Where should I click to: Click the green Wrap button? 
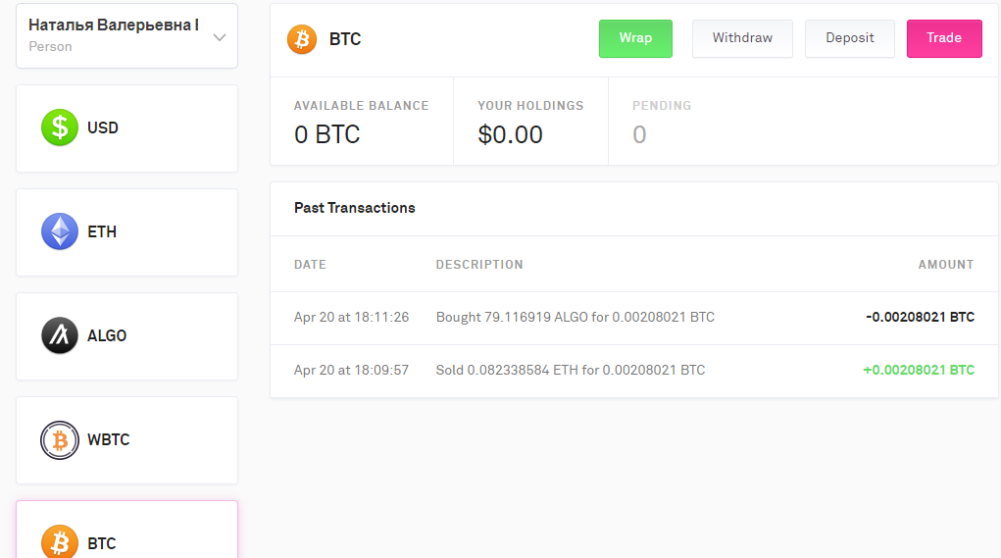635,38
